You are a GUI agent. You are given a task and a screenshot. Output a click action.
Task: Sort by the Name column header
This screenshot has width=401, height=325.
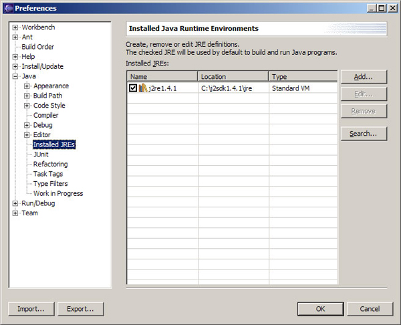coord(162,76)
